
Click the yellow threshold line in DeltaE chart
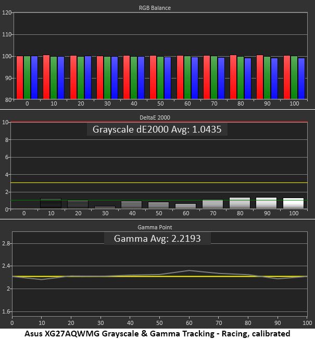tap(159, 182)
